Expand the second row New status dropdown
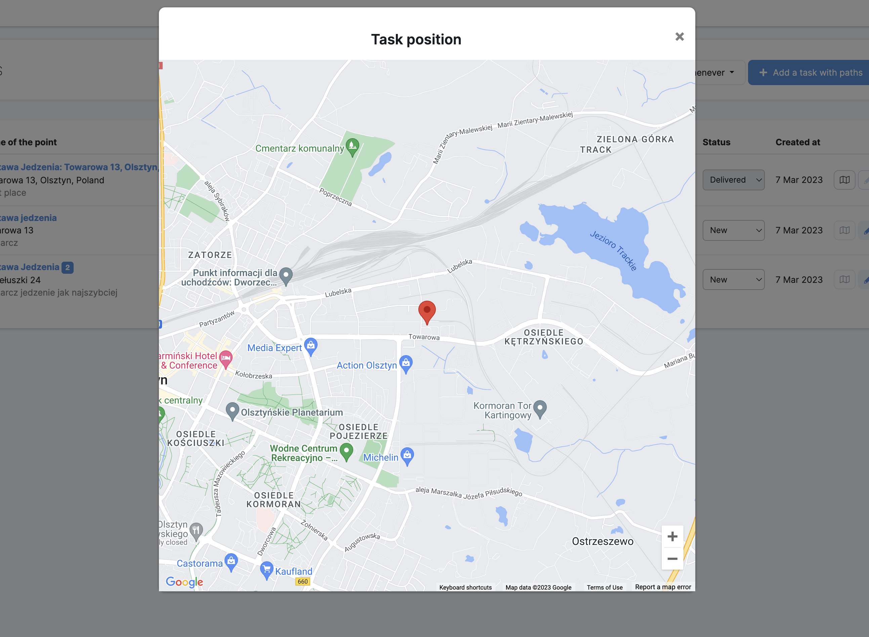Viewport: 869px width, 637px height. (734, 230)
